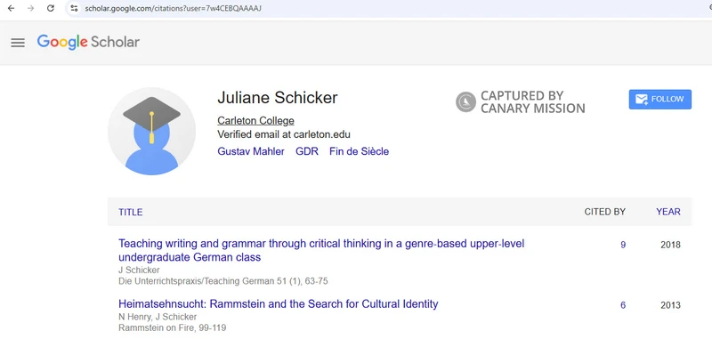
Task: Open the GDR interest link
Action: tap(307, 151)
